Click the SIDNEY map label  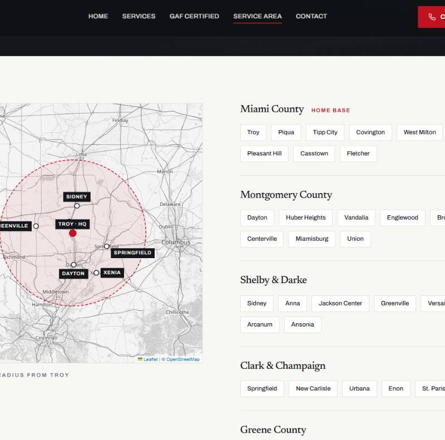(77, 197)
